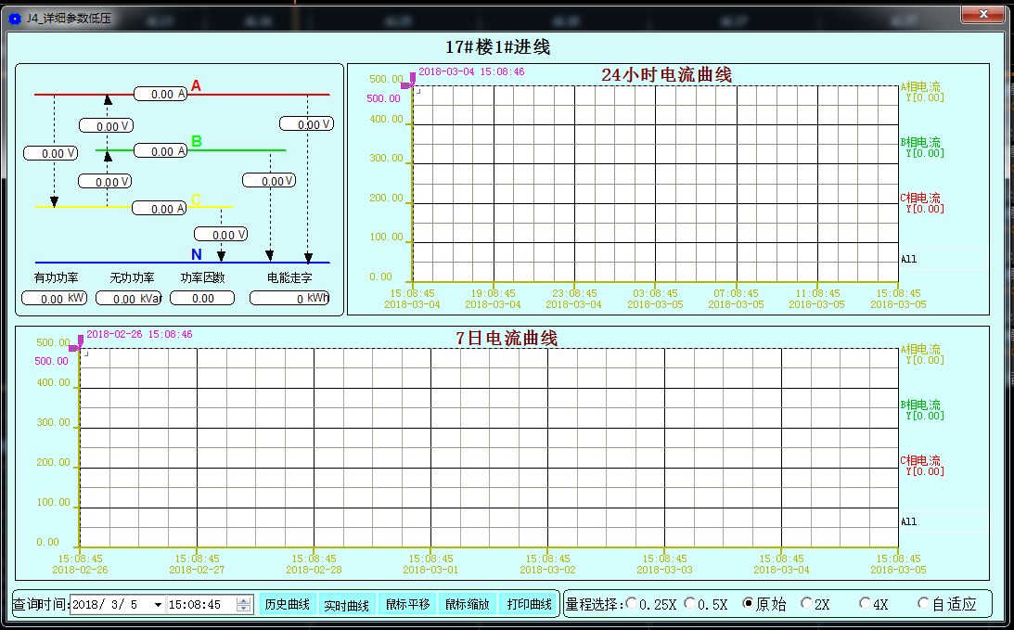Click the 24小时电流曲线 chart title

click(x=667, y=75)
